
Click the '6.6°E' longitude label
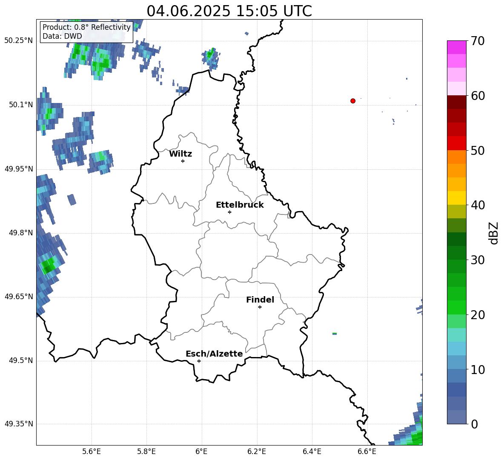[367, 451]
